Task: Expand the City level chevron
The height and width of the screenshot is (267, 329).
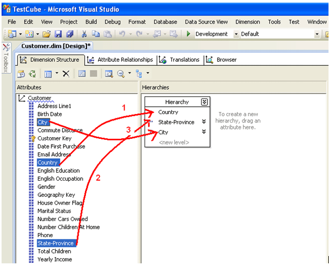Action: click(204, 132)
